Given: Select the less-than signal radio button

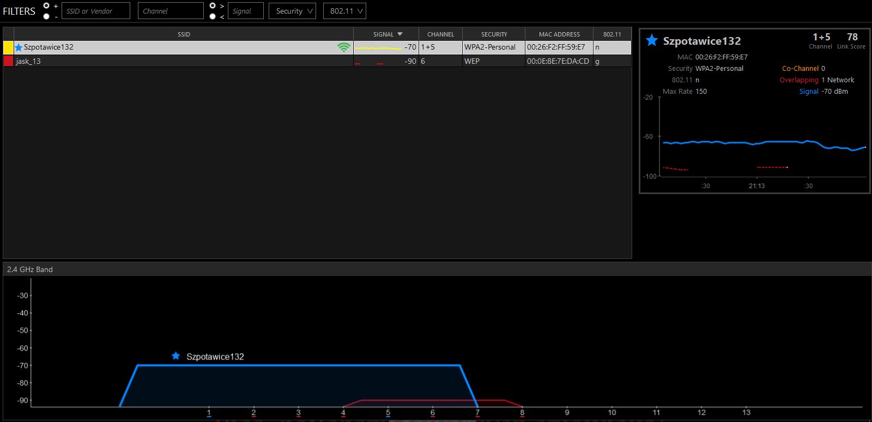Looking at the screenshot, I should point(213,16).
